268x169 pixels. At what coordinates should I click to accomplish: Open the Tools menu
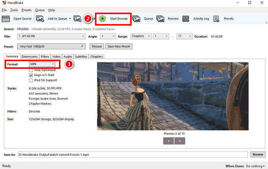(14, 10)
